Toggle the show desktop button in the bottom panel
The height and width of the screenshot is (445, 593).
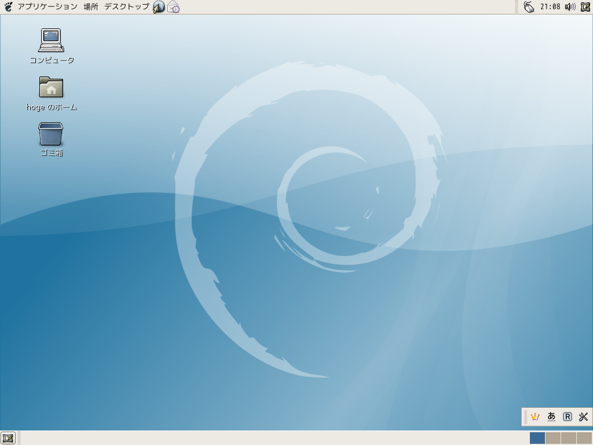point(8,438)
